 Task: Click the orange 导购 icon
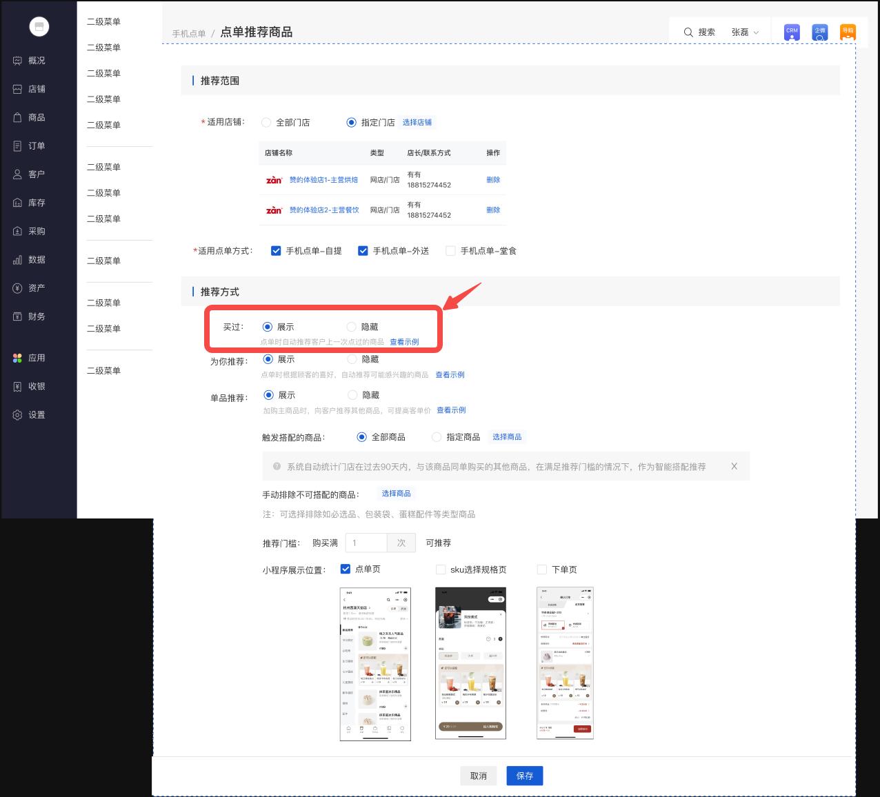pyautogui.click(x=848, y=32)
